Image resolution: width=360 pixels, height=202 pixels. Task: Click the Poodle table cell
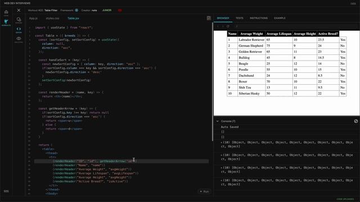coord(251,70)
